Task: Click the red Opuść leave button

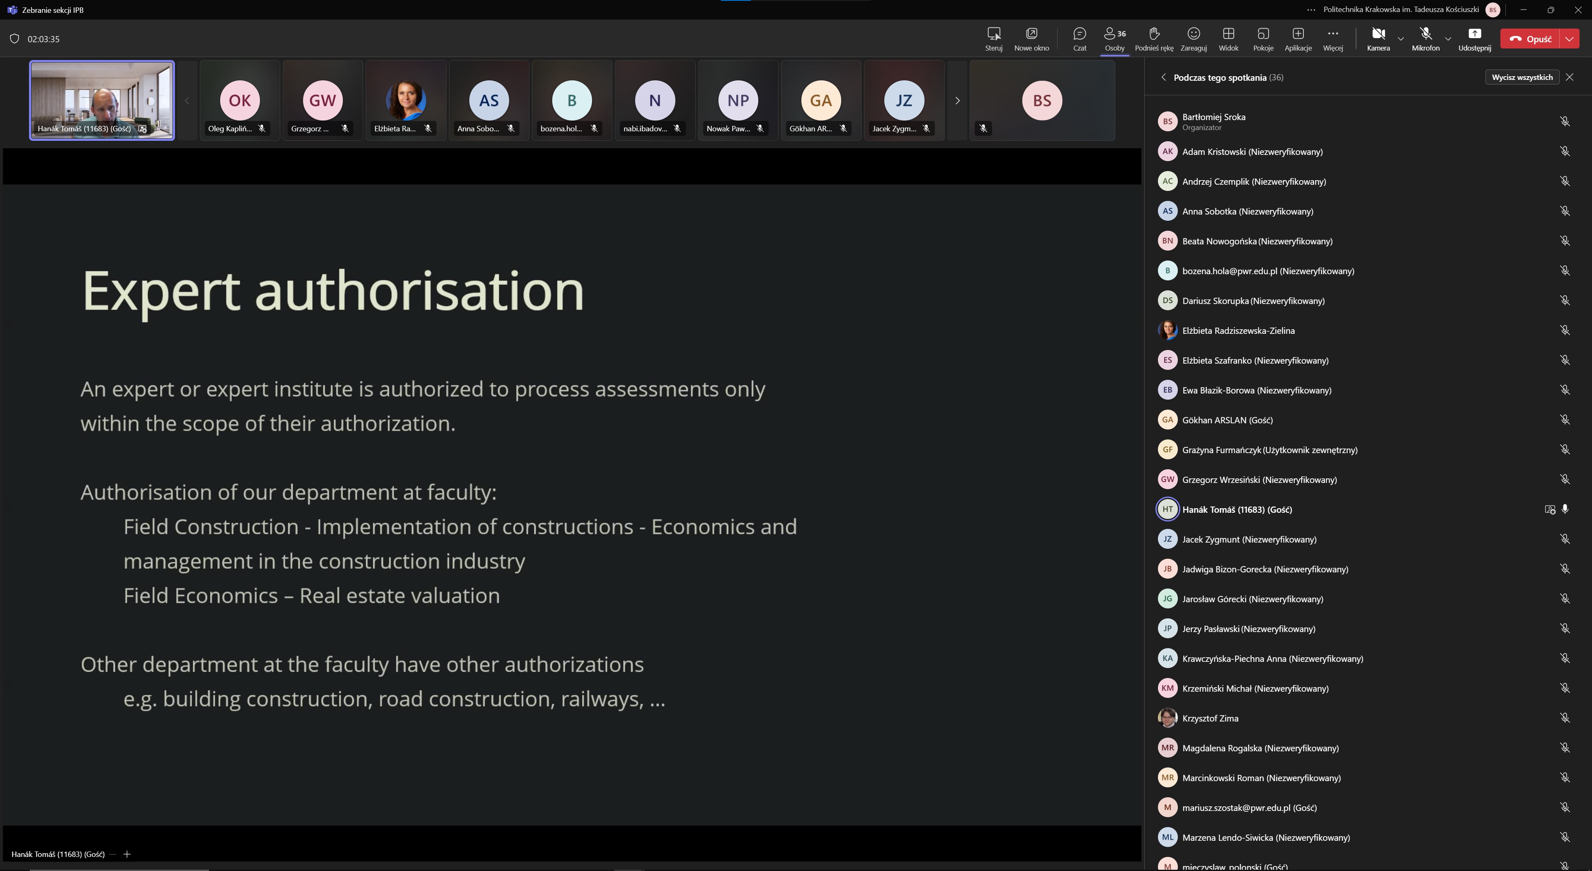Action: (x=1529, y=39)
